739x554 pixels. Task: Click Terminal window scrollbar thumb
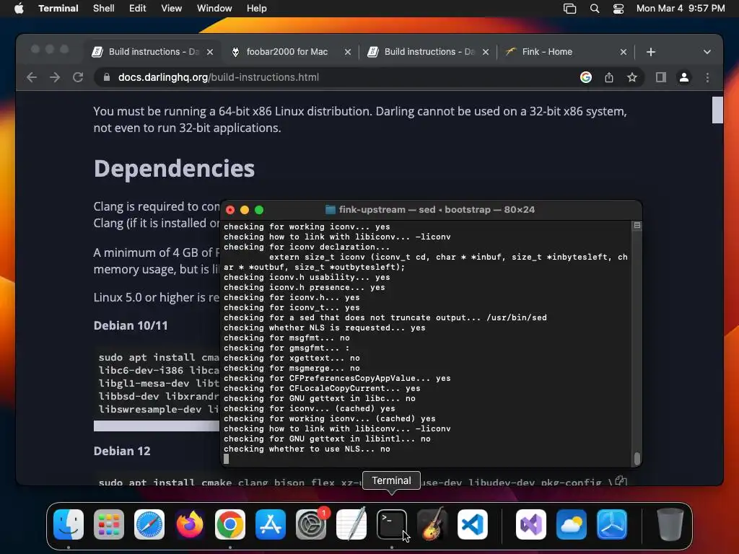[637, 458]
